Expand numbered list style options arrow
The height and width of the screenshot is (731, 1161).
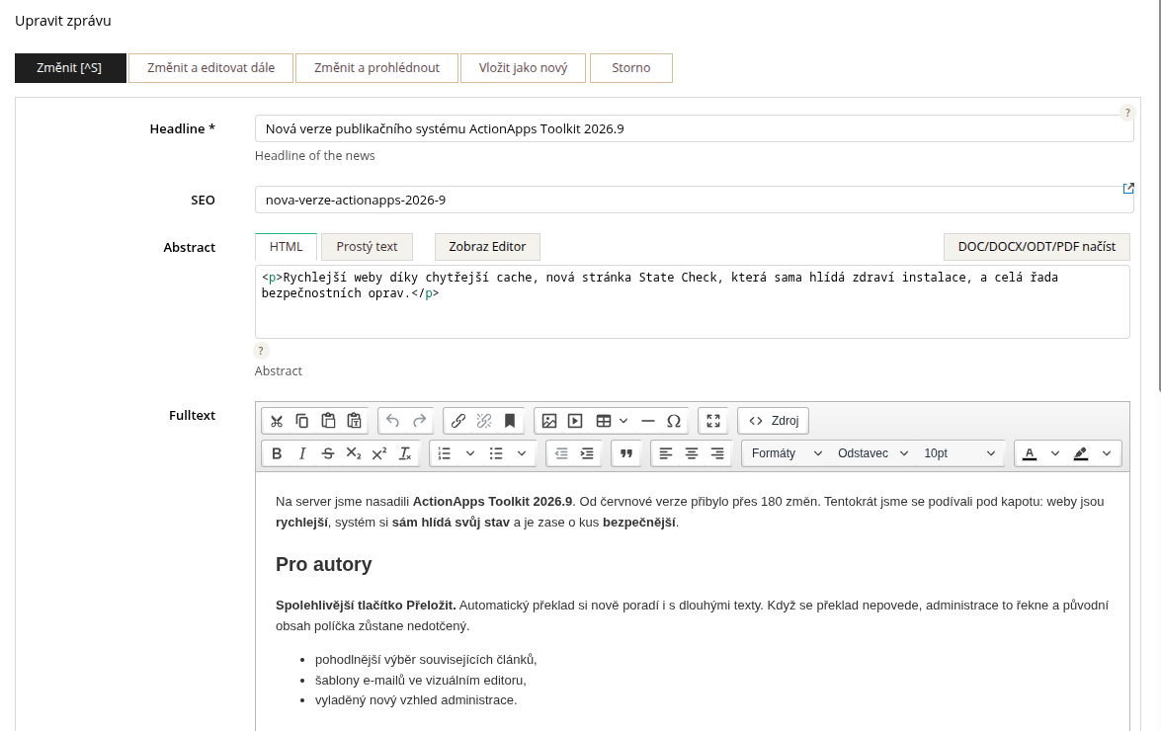point(470,453)
